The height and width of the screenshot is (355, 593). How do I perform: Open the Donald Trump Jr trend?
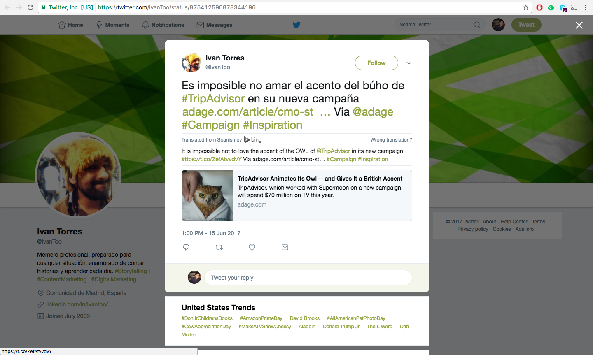(x=341, y=327)
